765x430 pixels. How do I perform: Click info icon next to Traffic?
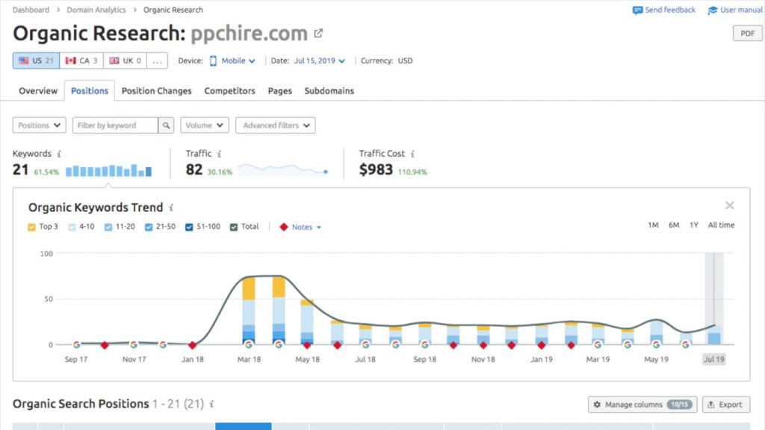(x=219, y=154)
